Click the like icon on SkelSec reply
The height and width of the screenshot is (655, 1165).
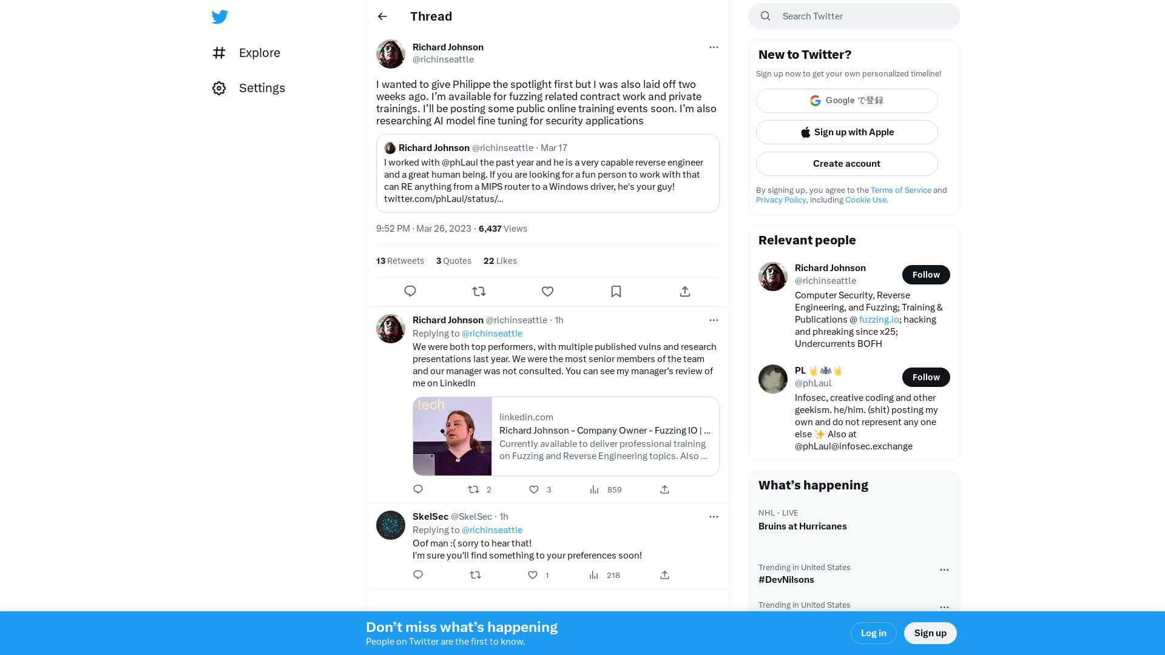[534, 574]
